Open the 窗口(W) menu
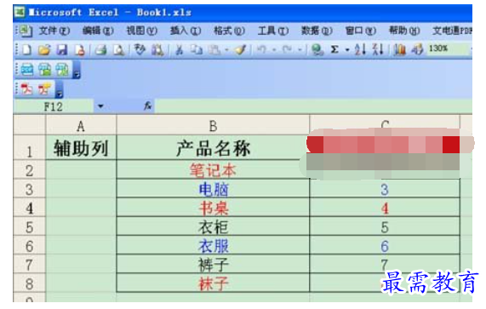 tap(361, 31)
